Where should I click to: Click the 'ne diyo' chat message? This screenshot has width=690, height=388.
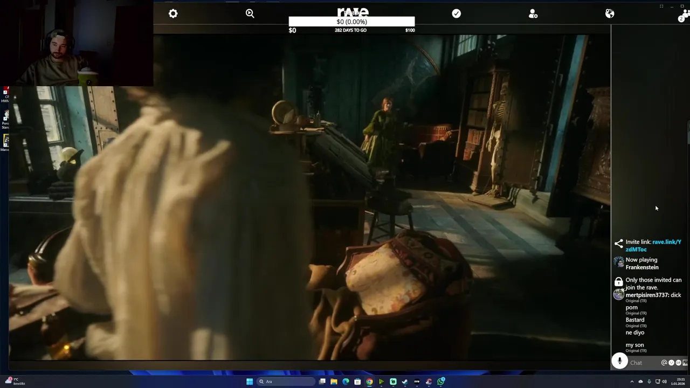[635, 332]
